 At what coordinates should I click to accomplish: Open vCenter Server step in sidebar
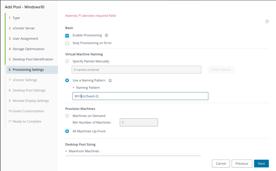pyautogui.click(x=23, y=28)
